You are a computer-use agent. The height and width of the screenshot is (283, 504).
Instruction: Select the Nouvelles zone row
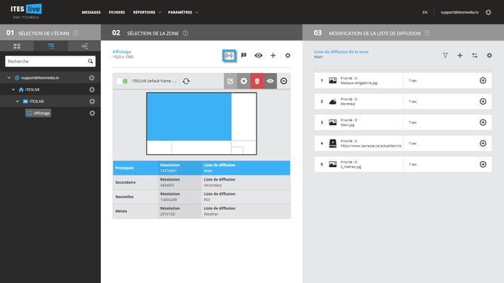(x=202, y=196)
